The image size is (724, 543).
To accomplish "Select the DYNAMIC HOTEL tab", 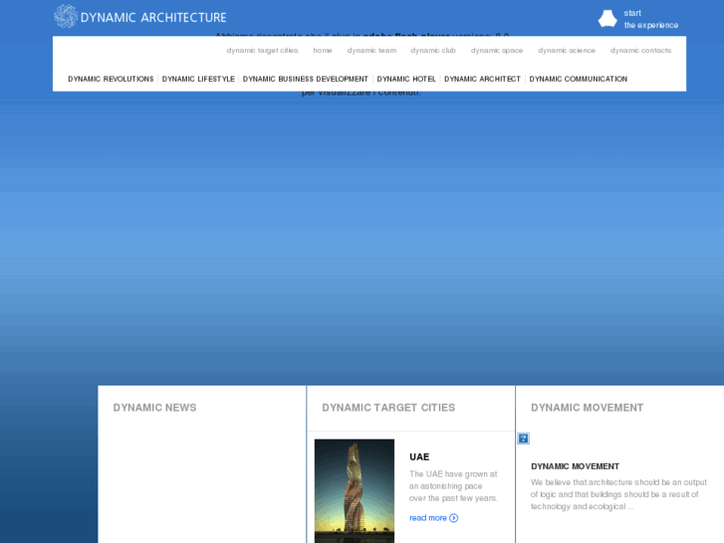I will pyautogui.click(x=406, y=79).
